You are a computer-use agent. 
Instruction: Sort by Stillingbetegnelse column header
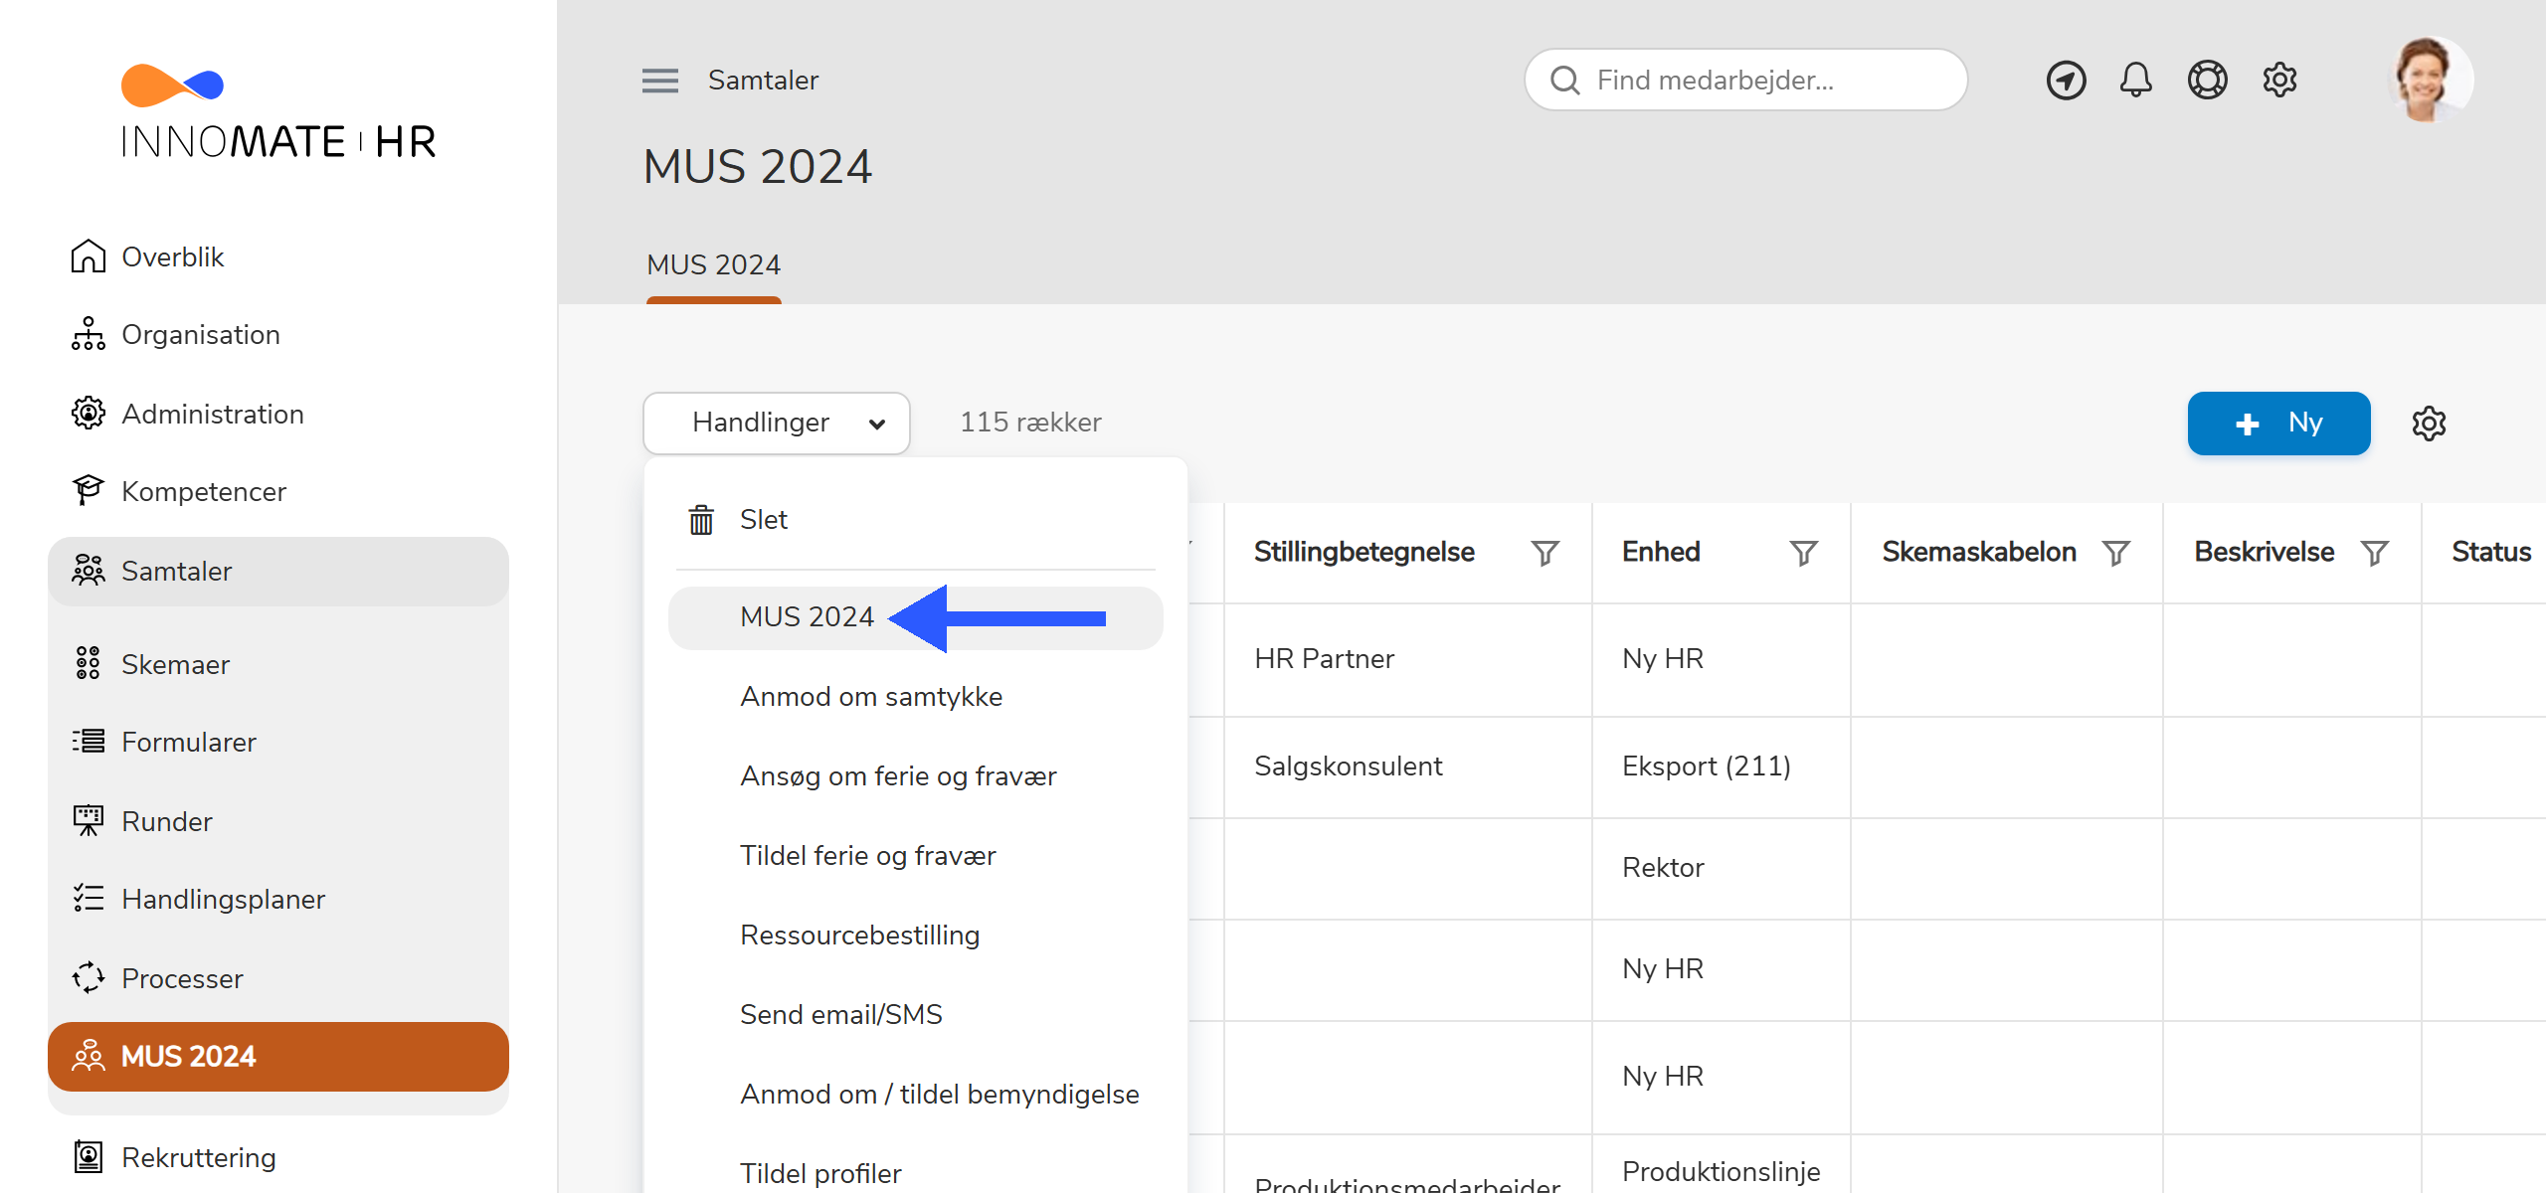(1364, 553)
